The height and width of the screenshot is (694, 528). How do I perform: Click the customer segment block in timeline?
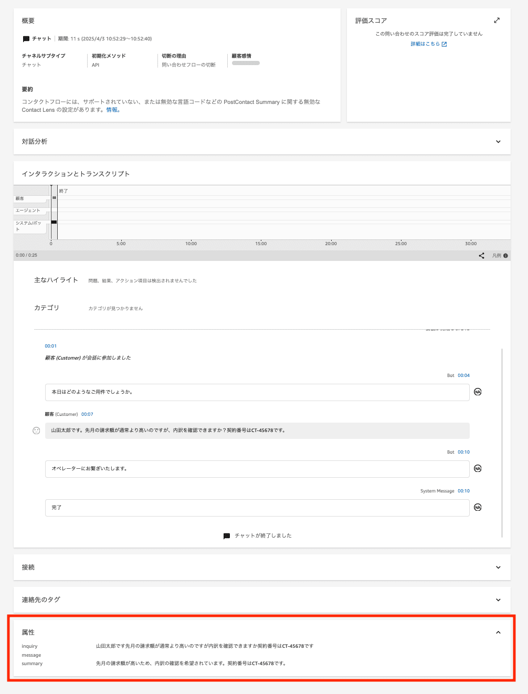pos(54,198)
